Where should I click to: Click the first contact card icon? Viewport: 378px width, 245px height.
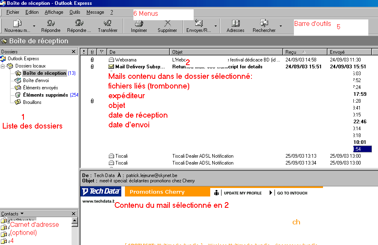4,220
